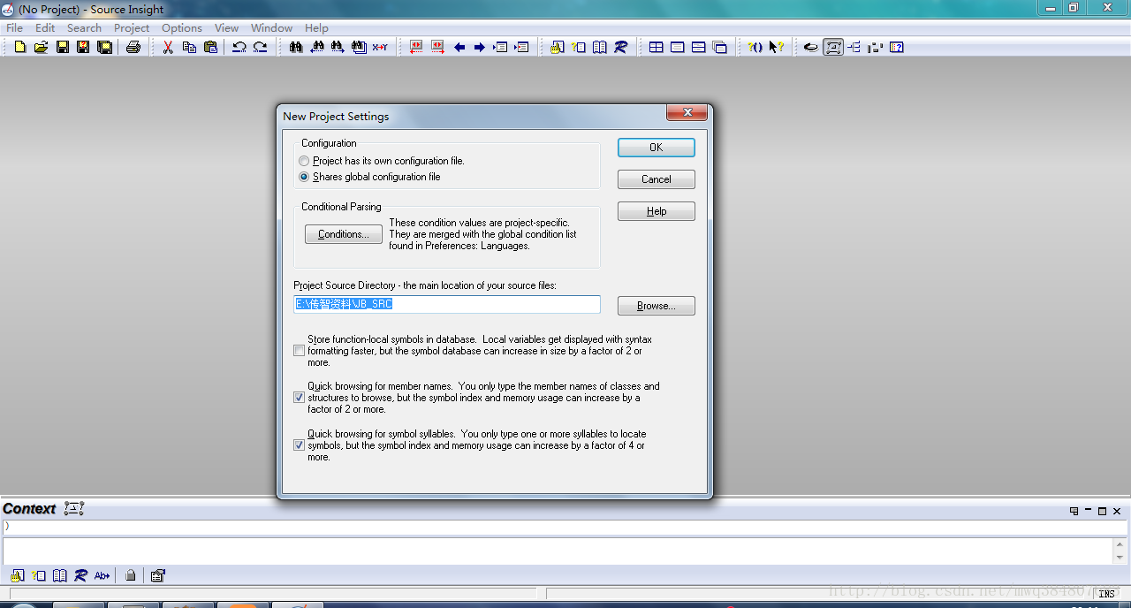Save all files with the stacked floppies icon
Image resolution: width=1131 pixels, height=608 pixels.
pyautogui.click(x=104, y=47)
